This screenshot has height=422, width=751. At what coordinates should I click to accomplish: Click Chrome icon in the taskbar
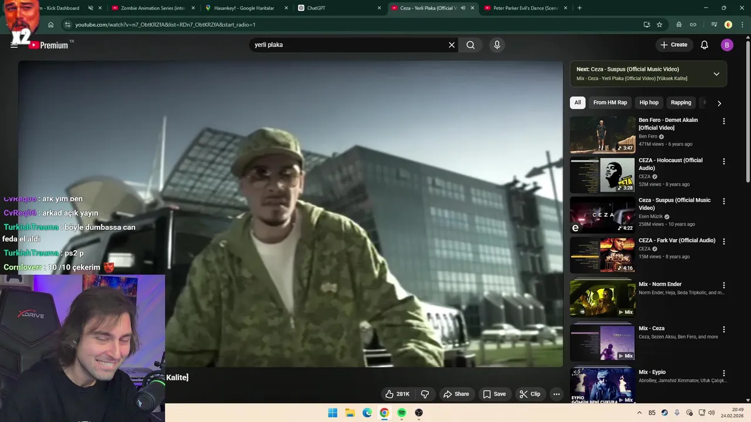(x=384, y=413)
